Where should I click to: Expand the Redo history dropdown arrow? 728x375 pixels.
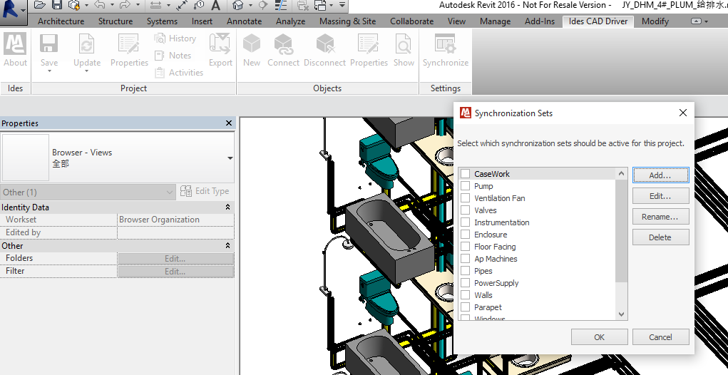(x=138, y=5)
